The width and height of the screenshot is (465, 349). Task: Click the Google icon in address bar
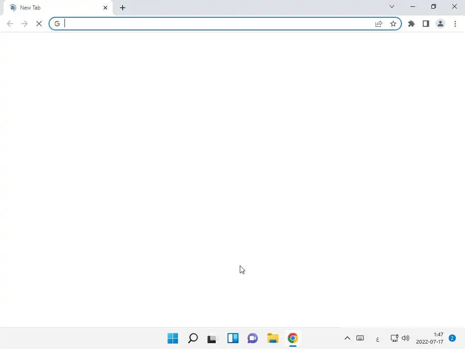point(57,24)
